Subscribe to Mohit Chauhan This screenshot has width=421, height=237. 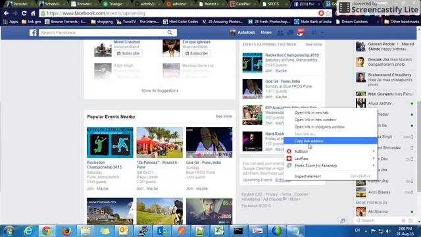[x=128, y=53]
